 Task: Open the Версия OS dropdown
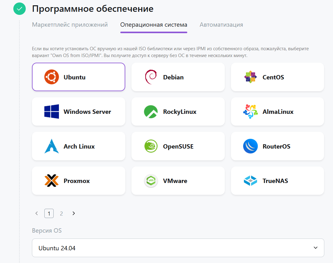click(x=178, y=248)
